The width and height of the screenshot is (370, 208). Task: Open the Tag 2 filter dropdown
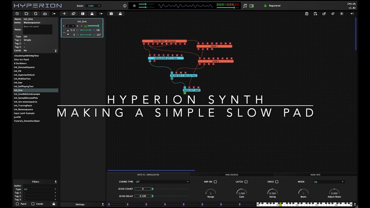(40, 196)
